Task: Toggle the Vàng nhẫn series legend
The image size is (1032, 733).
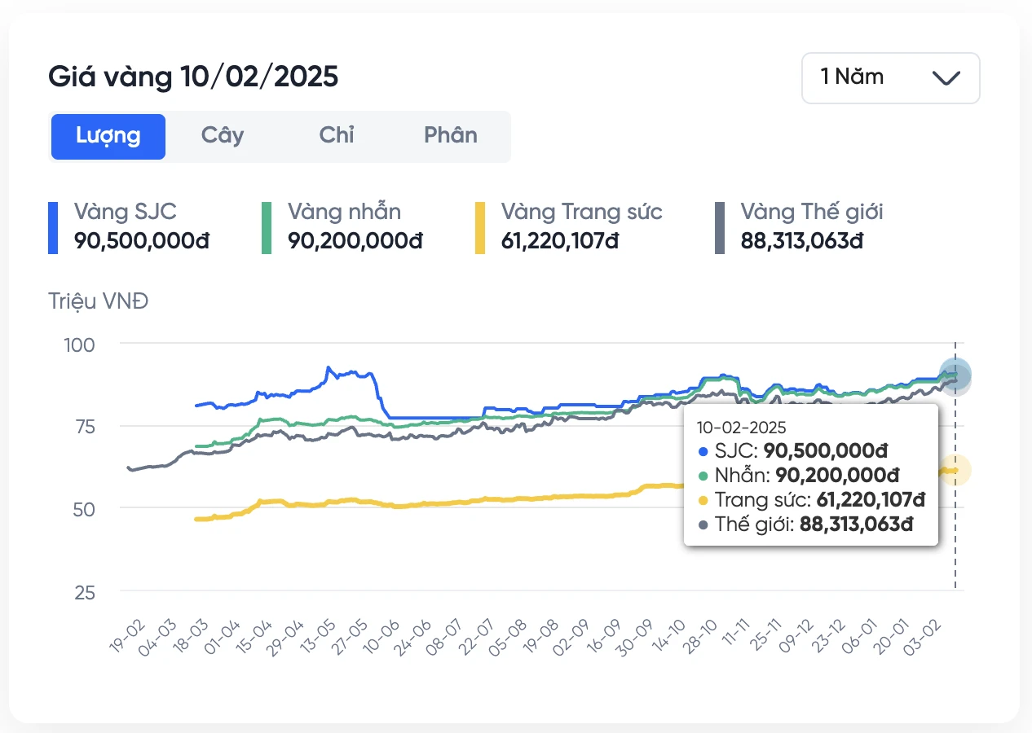Action: (x=344, y=213)
